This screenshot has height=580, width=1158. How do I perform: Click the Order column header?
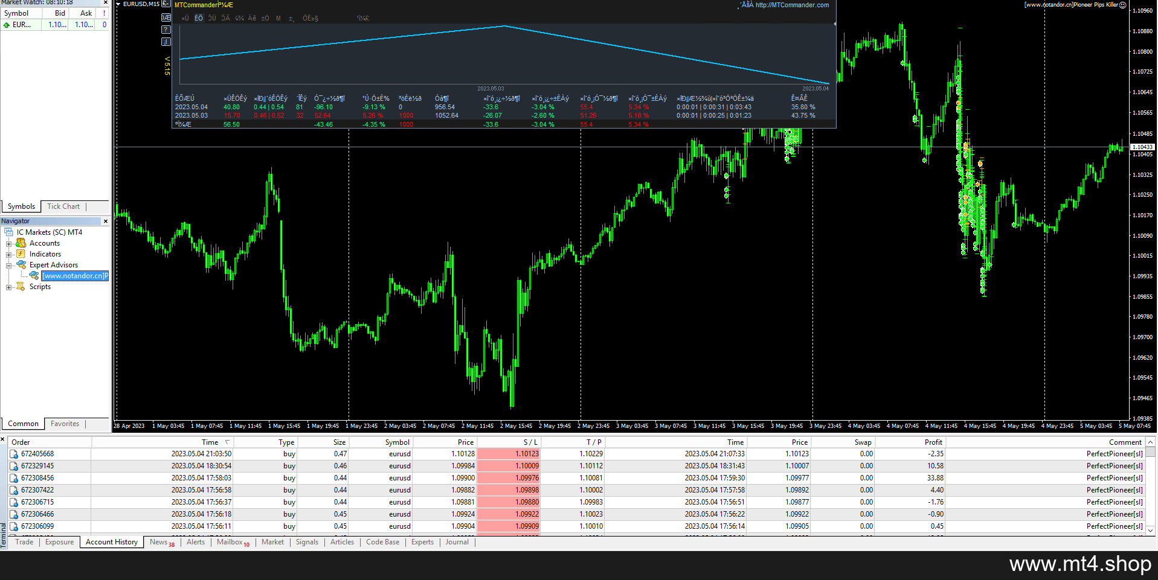(x=50, y=442)
